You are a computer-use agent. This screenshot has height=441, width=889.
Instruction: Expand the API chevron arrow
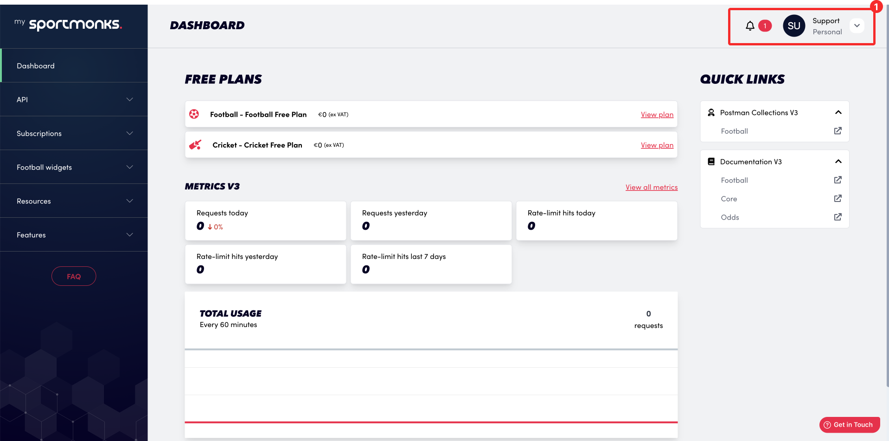[x=130, y=100]
